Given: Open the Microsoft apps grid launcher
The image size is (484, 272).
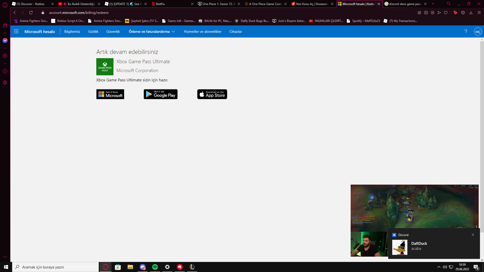Looking at the screenshot, I should pos(16,31).
